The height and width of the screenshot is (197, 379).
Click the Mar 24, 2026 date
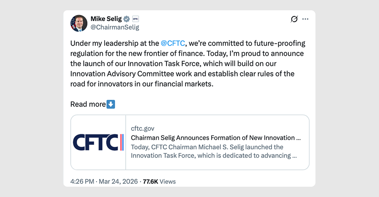click(118, 182)
